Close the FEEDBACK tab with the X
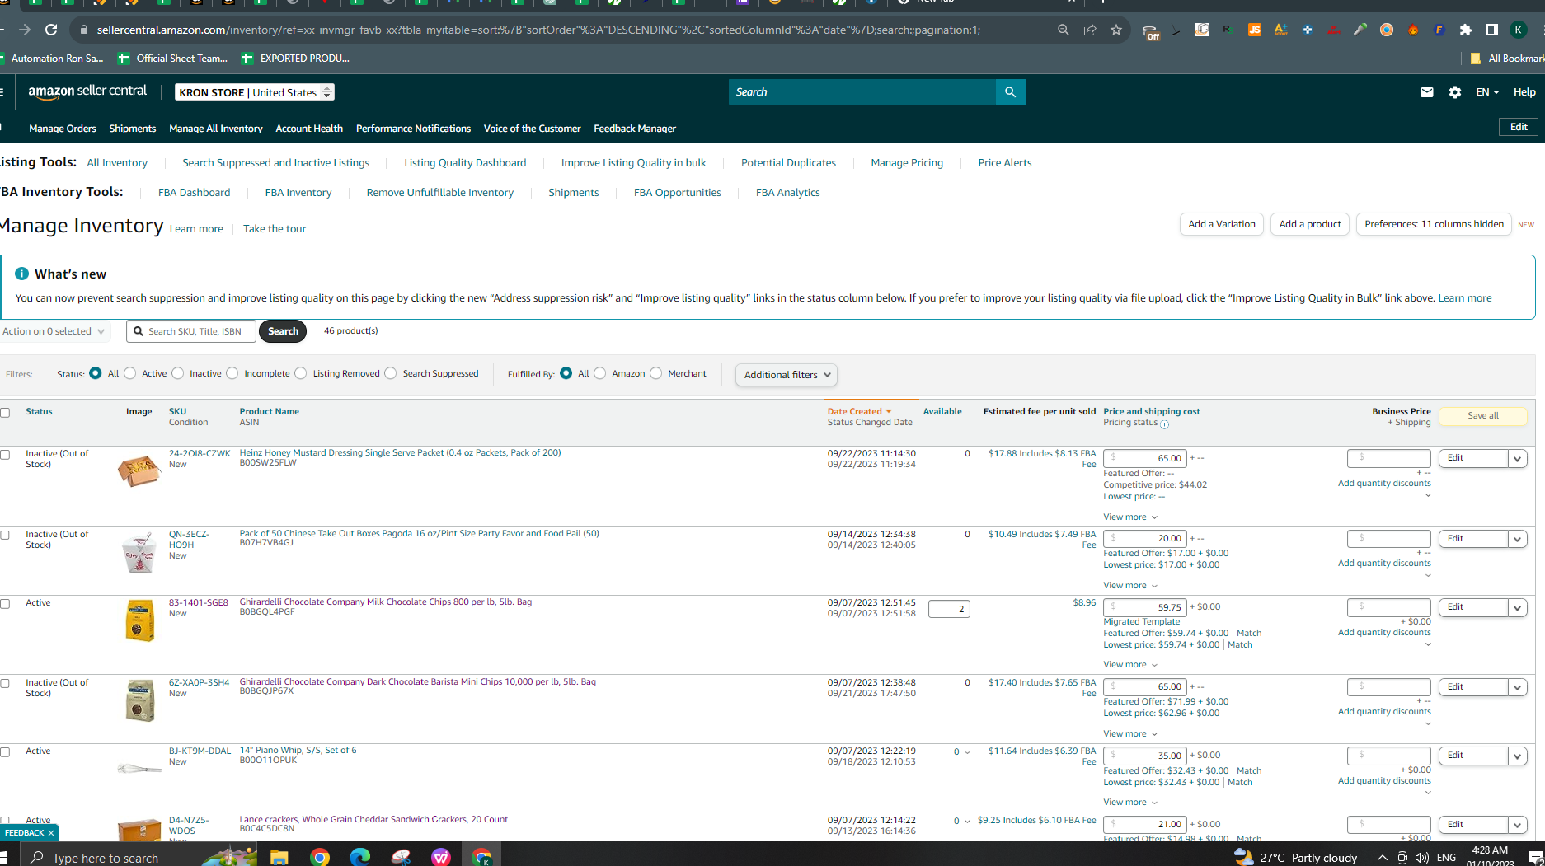Image resolution: width=1545 pixels, height=866 pixels. (x=51, y=833)
